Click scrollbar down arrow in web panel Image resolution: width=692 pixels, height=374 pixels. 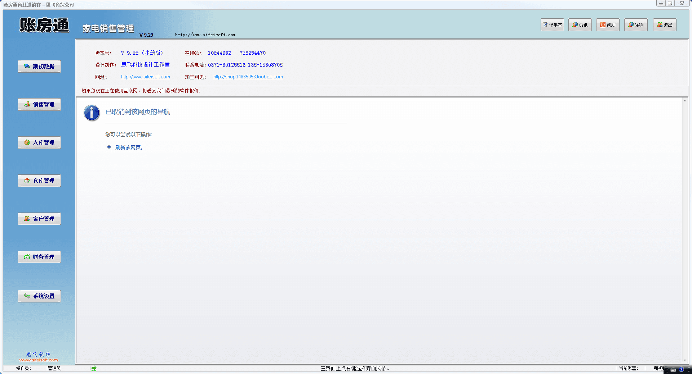tap(685, 360)
